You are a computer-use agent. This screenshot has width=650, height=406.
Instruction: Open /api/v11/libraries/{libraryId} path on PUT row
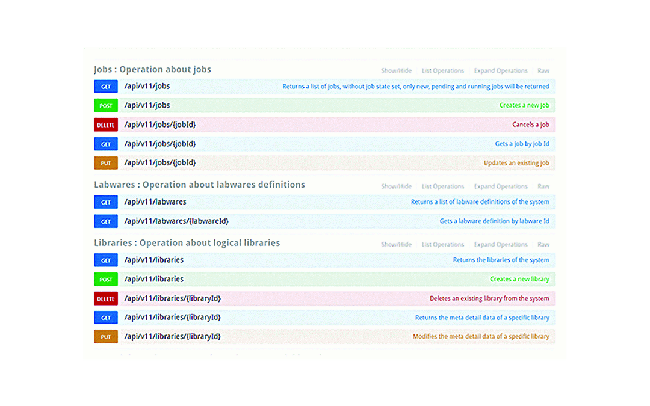coord(173,336)
